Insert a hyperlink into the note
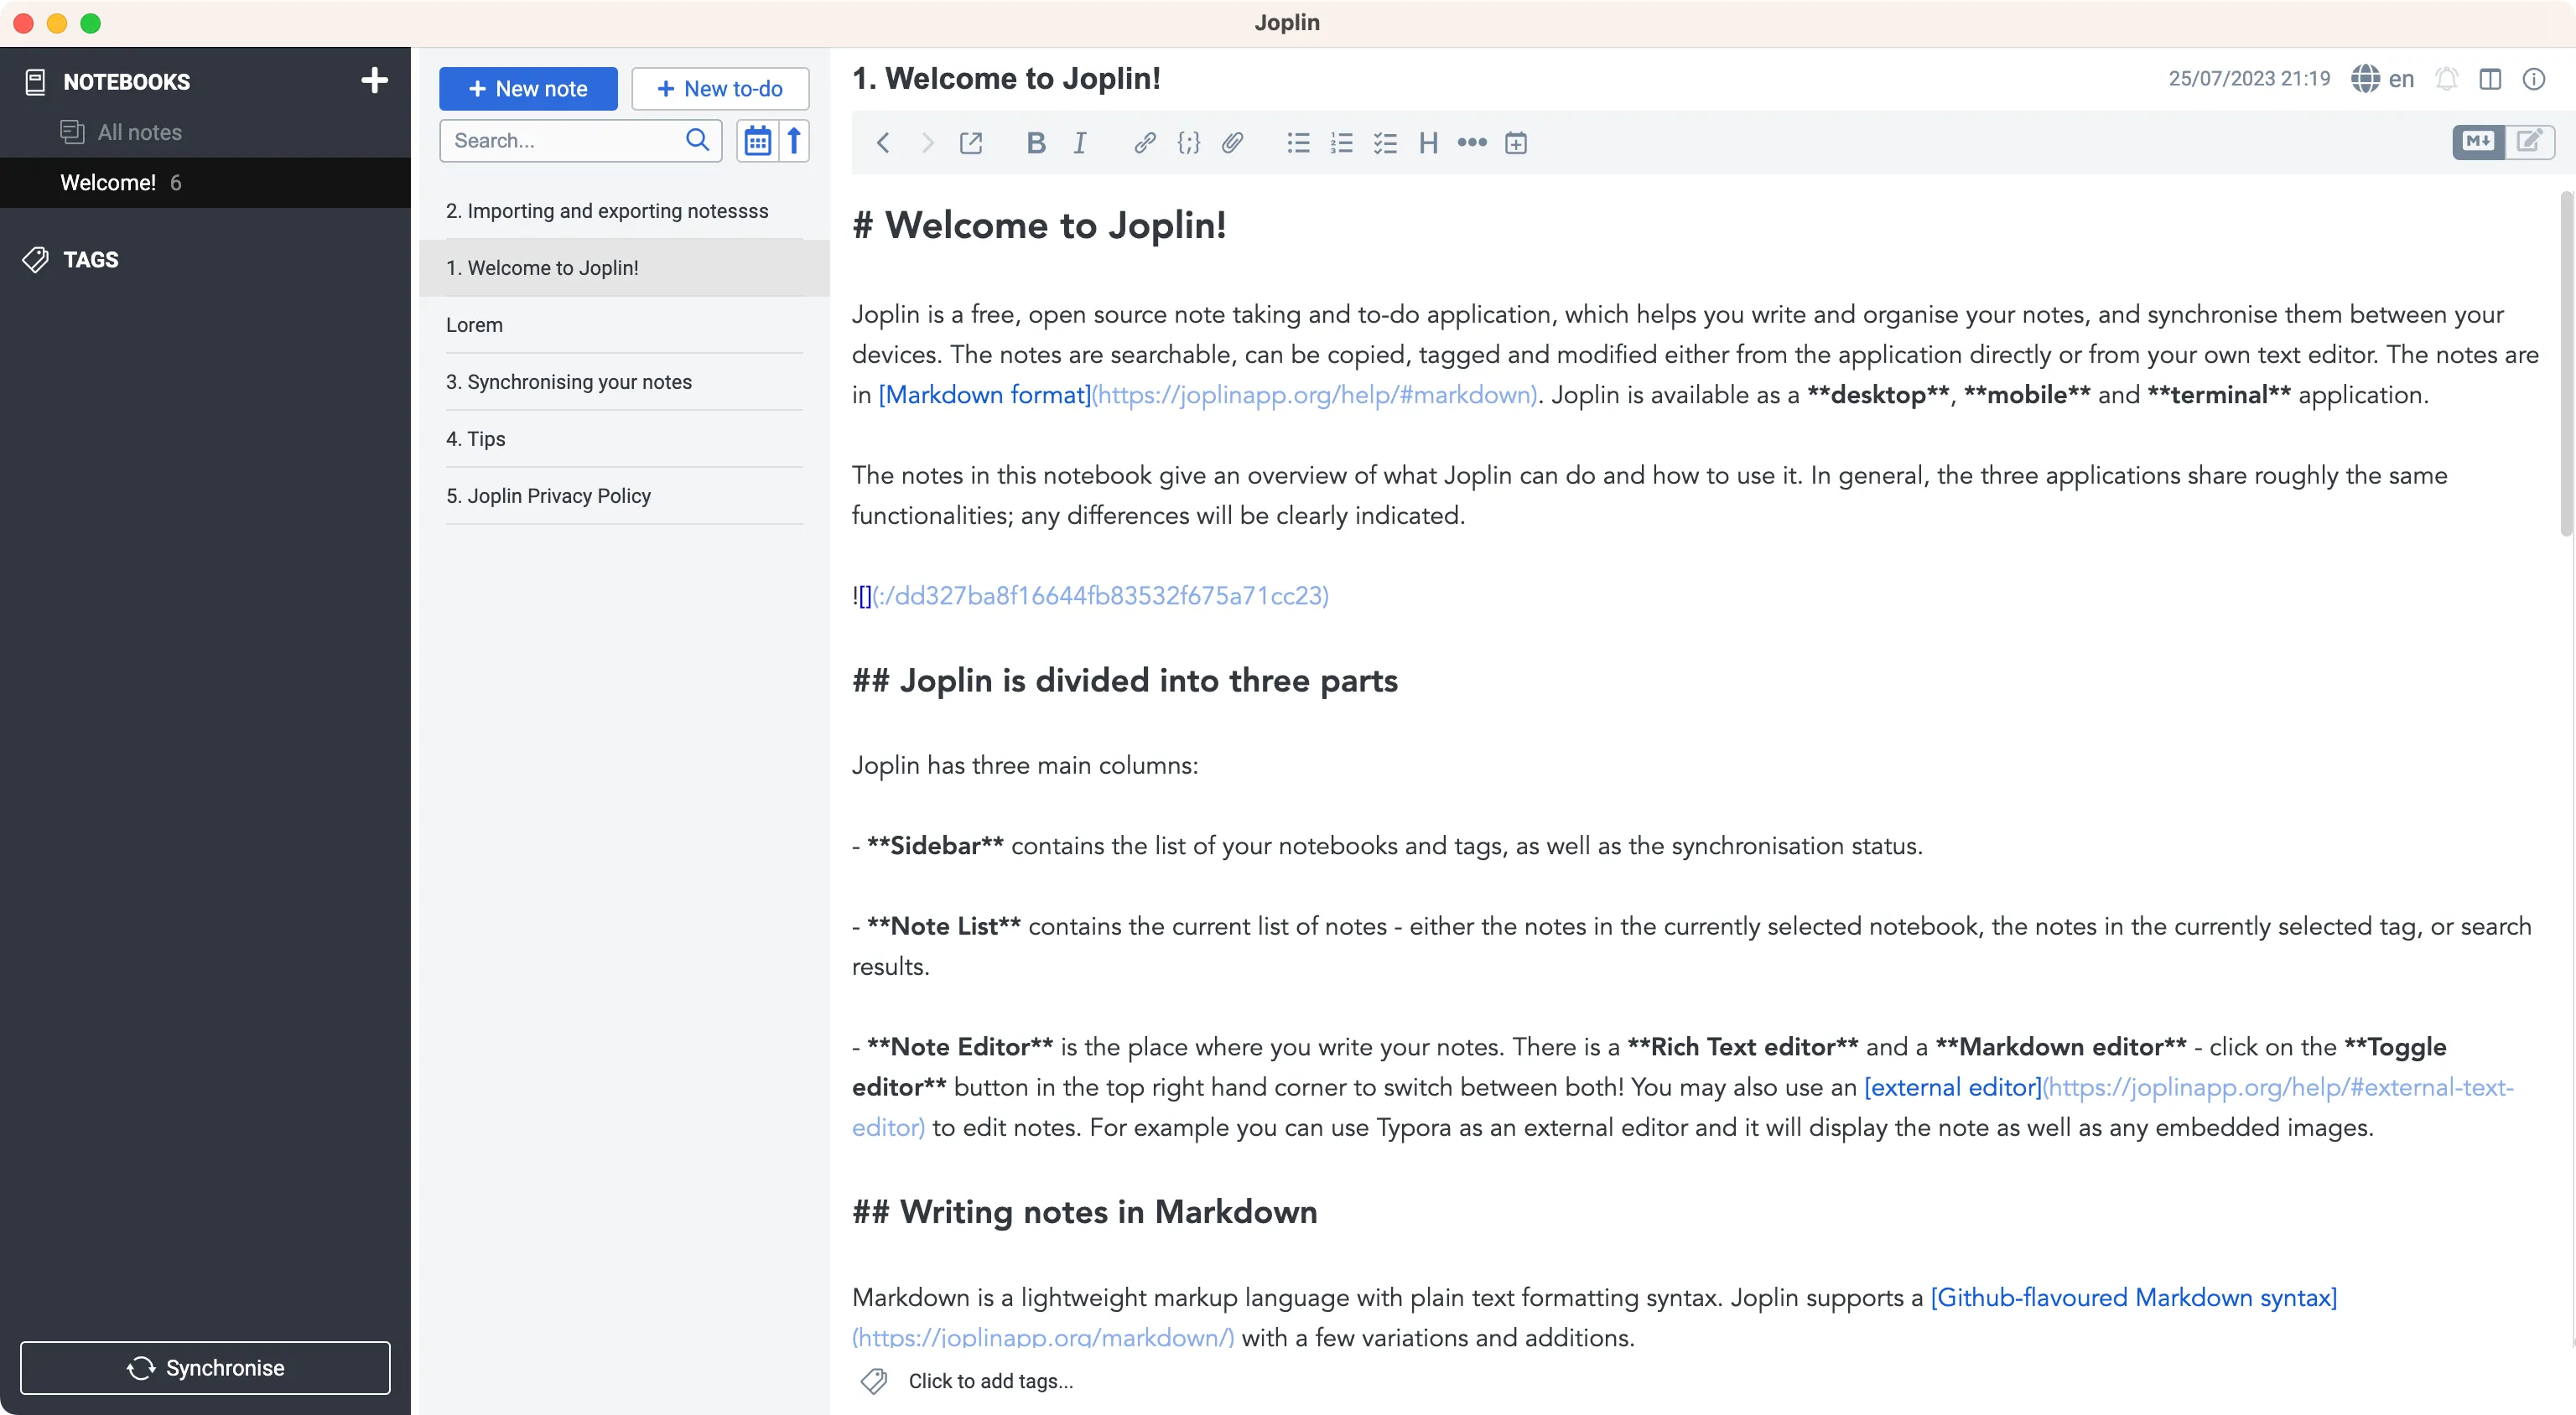This screenshot has width=2576, height=1415. pos(1143,142)
